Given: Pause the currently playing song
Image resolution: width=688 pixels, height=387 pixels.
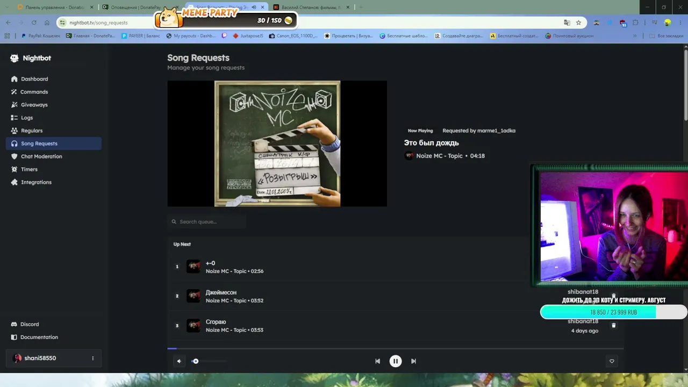Looking at the screenshot, I should pos(395,361).
